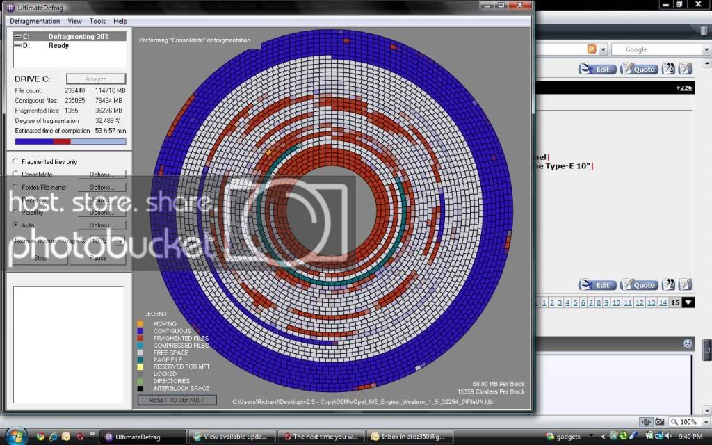This screenshot has height=445, width=712.
Task: Click the network icon in system tray
Action: coord(659,436)
